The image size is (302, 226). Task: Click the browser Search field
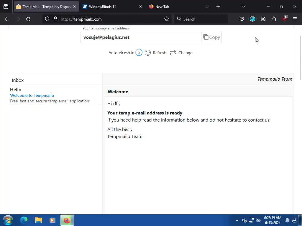pos(201,19)
